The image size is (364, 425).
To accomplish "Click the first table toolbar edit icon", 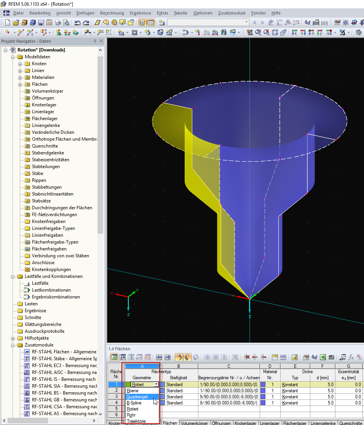I will click(x=114, y=357).
